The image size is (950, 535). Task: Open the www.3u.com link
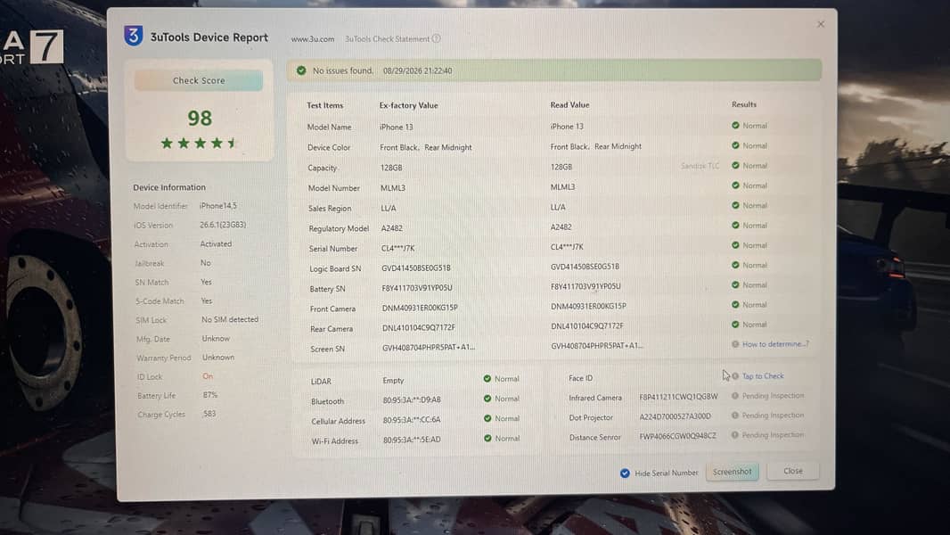313,38
